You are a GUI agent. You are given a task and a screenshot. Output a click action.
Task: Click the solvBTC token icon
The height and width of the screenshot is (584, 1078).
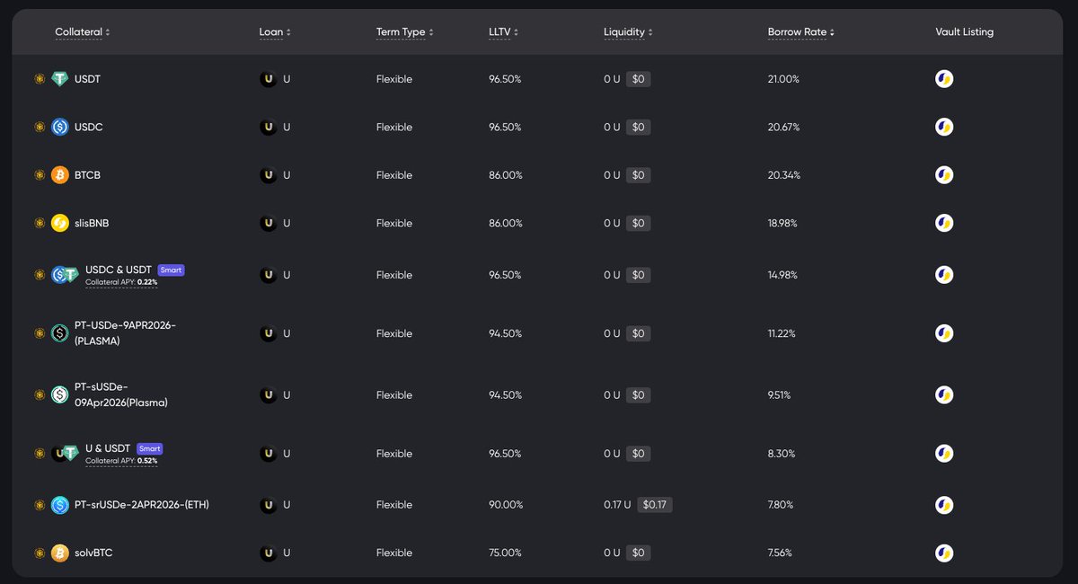(x=60, y=553)
